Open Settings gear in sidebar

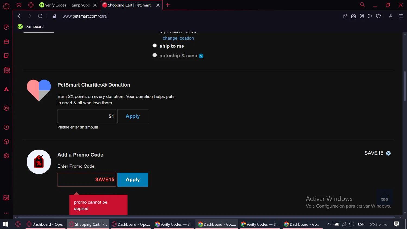(6, 156)
